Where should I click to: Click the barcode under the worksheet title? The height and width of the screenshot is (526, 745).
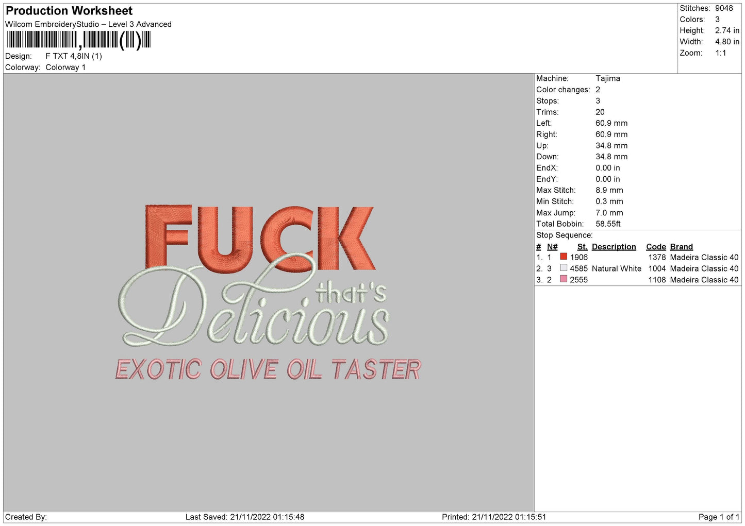pos(78,40)
